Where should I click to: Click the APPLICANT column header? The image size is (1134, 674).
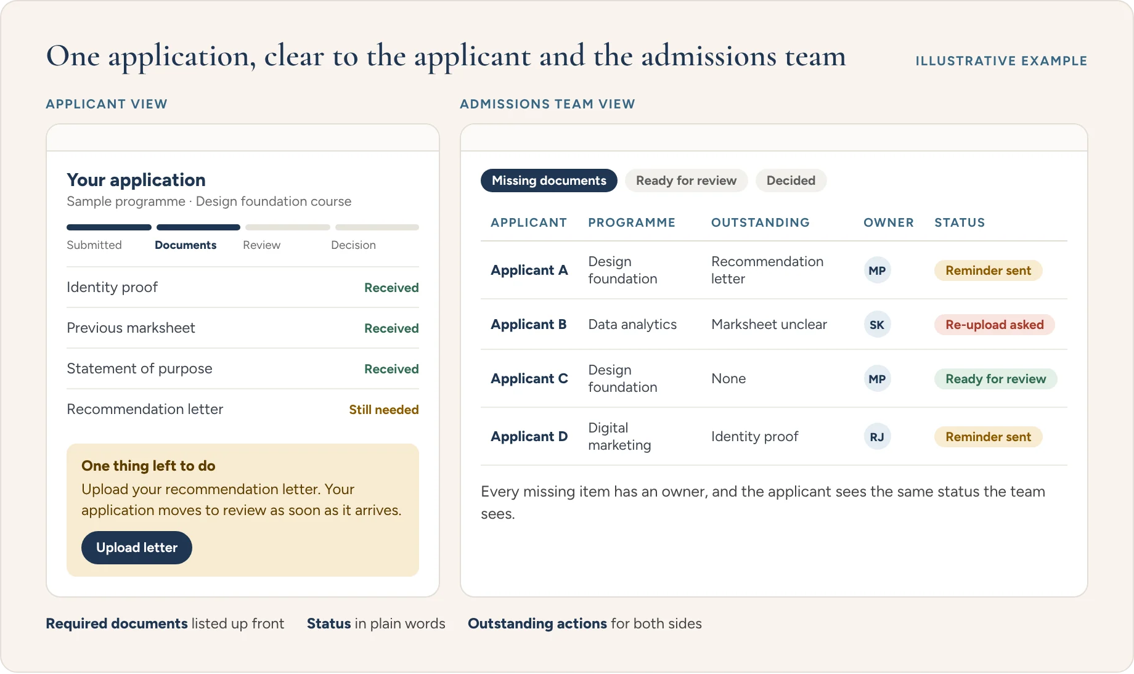(529, 222)
